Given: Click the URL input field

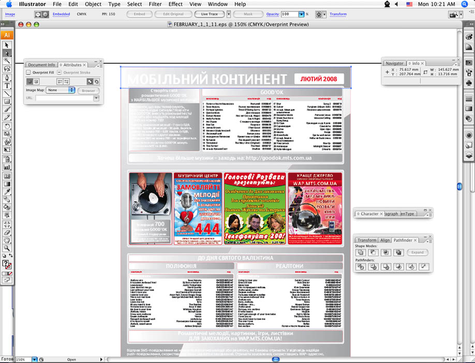Looking at the screenshot, I should (65, 98).
